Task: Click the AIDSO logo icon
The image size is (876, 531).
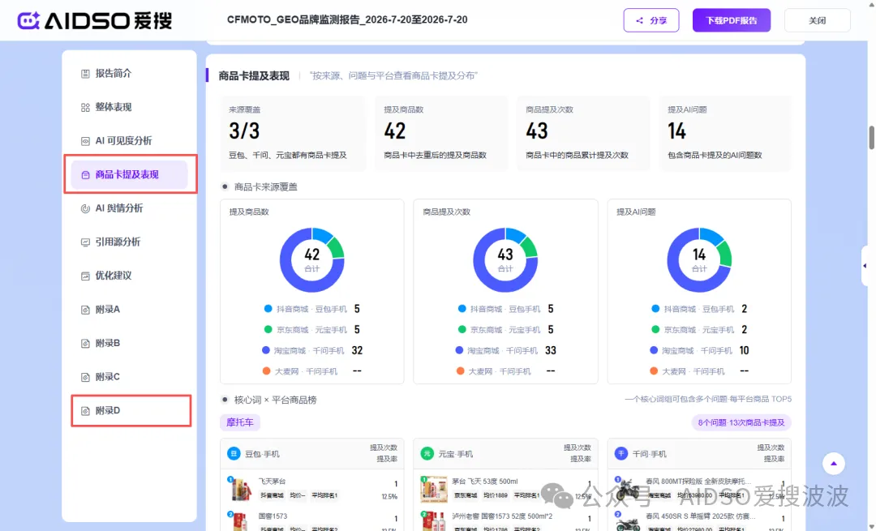Action: [x=28, y=20]
